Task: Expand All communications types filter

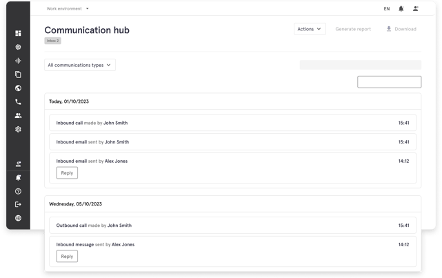Action: tap(80, 65)
